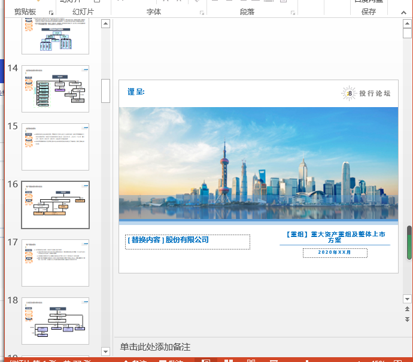Open the 剪贴板 clipboard dialog launcher
The width and height of the screenshot is (413, 362).
coord(51,13)
